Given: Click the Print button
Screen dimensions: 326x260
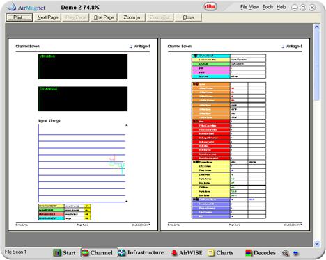Looking at the screenshot, I should (20, 17).
